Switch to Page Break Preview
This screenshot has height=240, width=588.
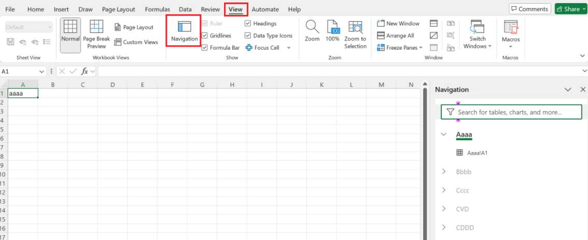96,35
